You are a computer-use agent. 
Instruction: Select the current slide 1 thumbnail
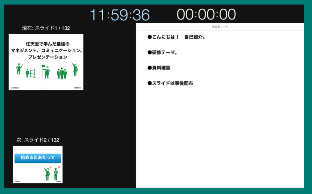(46, 62)
